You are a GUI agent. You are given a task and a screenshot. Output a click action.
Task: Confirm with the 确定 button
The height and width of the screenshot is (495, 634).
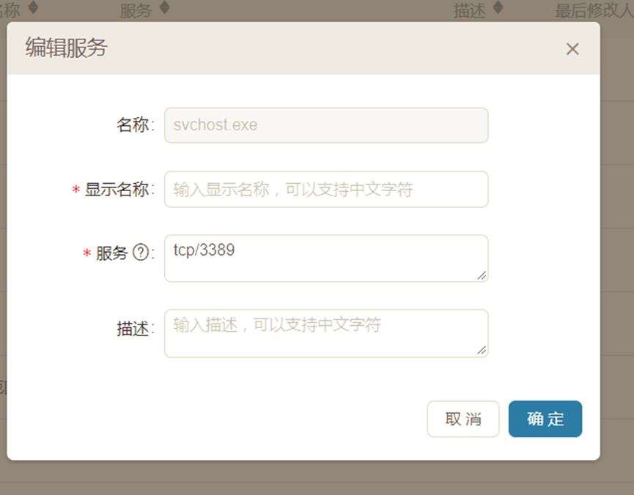[545, 419]
